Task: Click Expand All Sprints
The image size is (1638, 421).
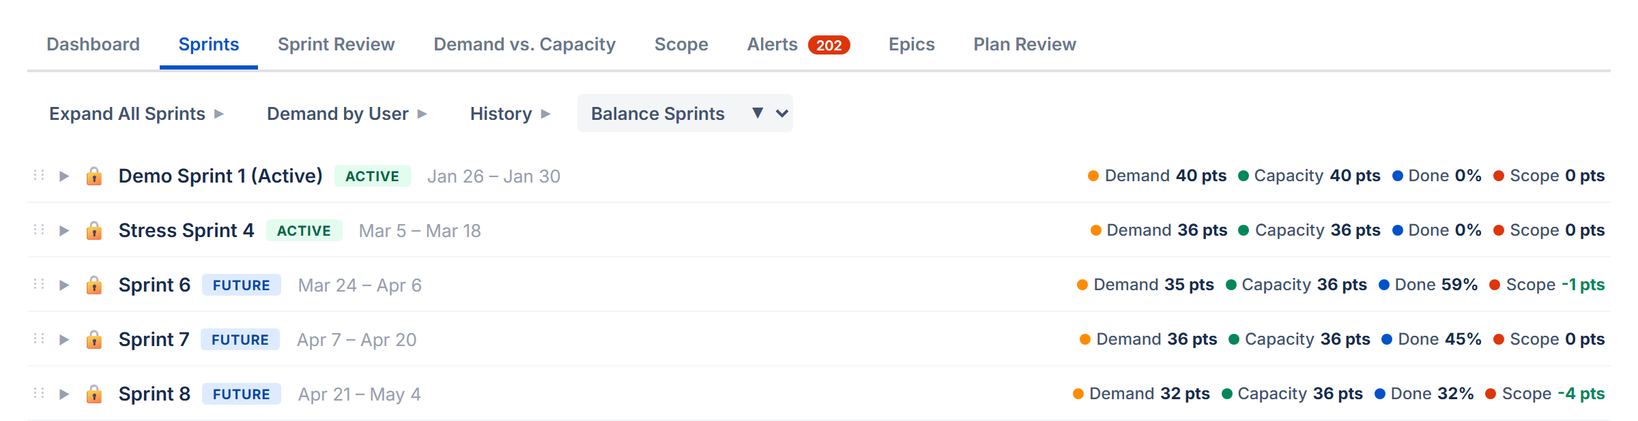Action: pyautogui.click(x=126, y=114)
